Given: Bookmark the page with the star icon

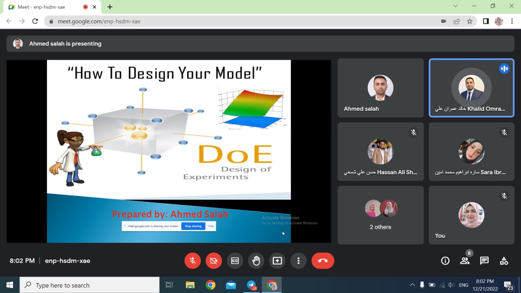Looking at the screenshot, I should [470, 21].
